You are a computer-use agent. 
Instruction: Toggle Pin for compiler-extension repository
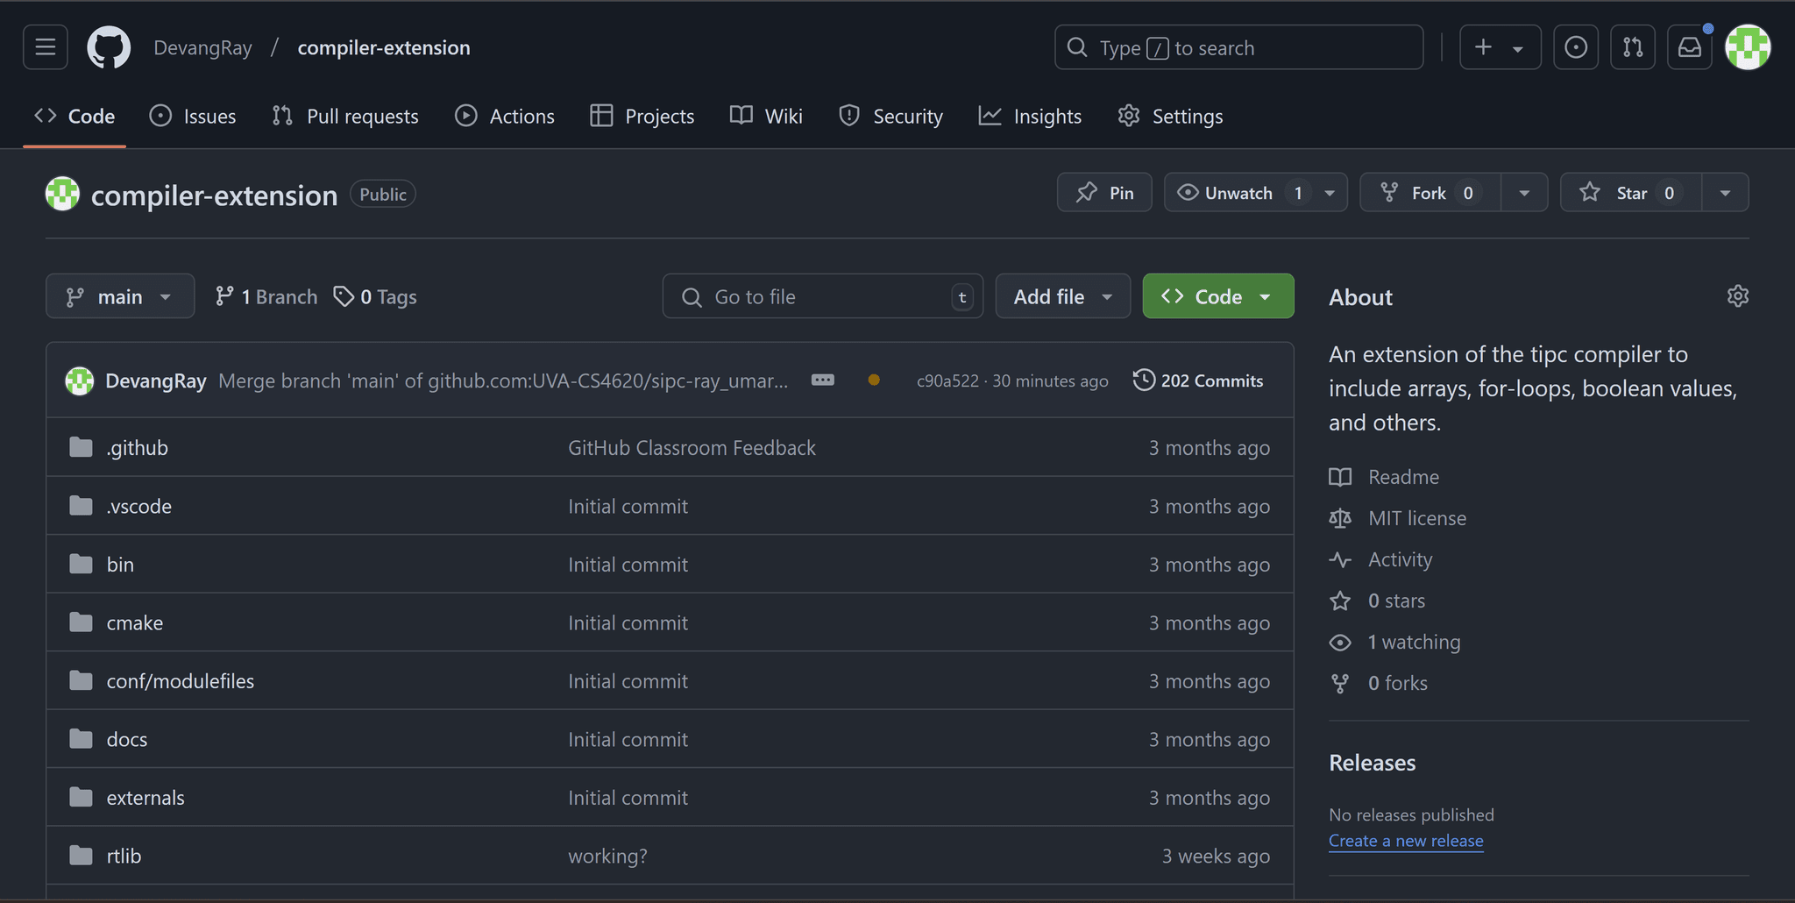1104,193
